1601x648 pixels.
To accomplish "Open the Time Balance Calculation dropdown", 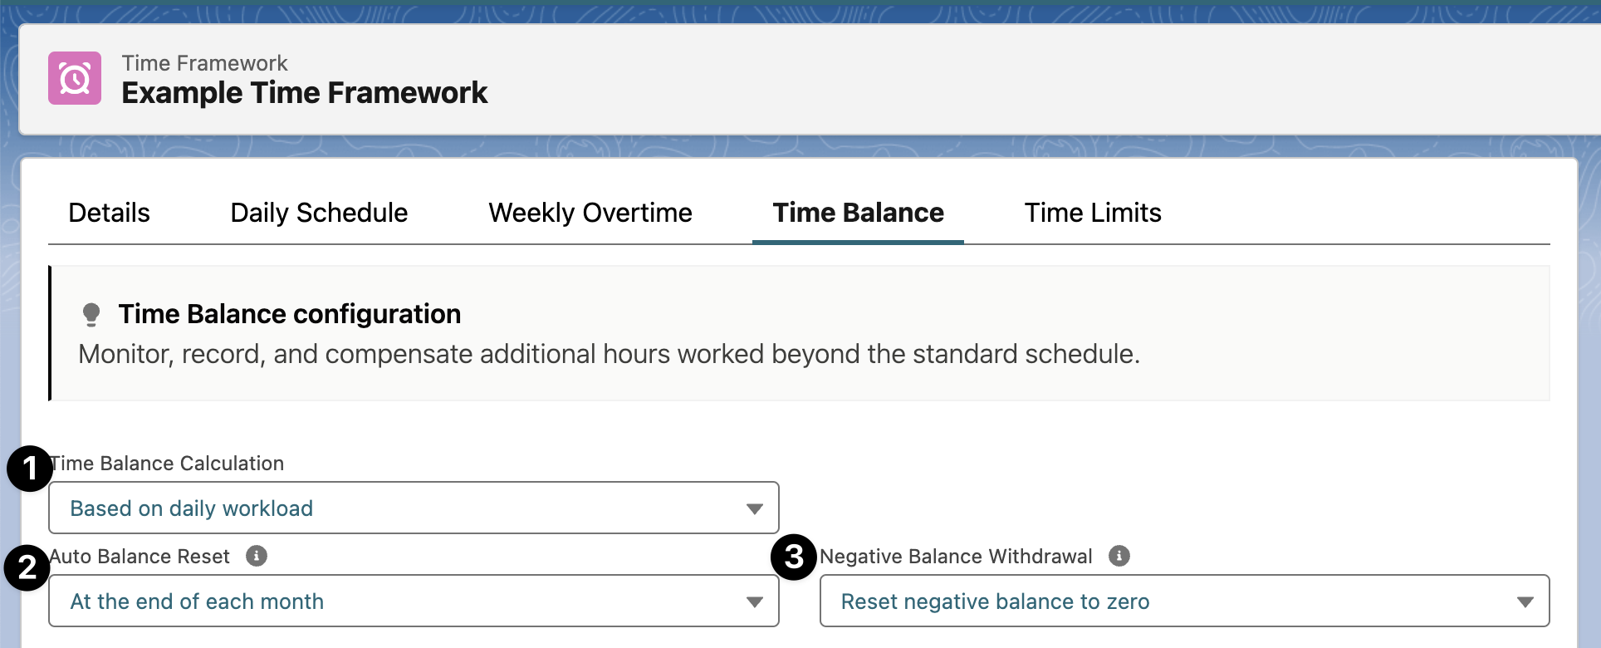I will [413, 508].
